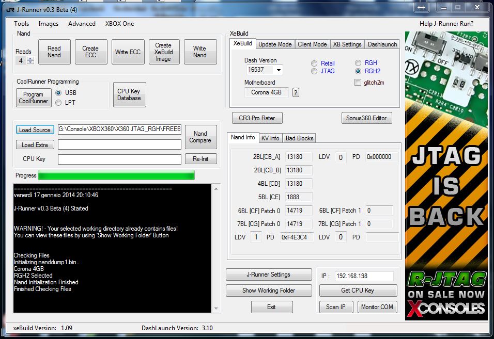Open the CPU Key Database
Image resolution: width=494 pixels, height=339 pixels.
129,95
